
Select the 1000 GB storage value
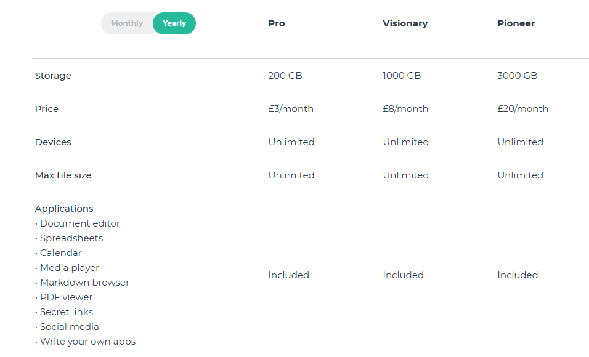pyautogui.click(x=402, y=76)
